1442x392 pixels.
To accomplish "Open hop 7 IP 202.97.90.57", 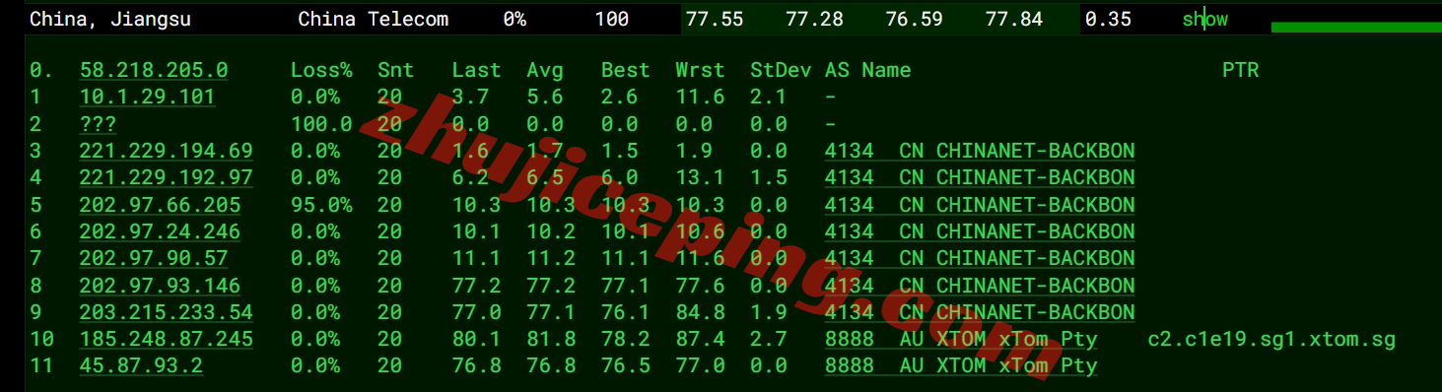I will click(154, 258).
